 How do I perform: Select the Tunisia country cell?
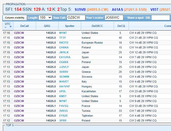point(86,111)
